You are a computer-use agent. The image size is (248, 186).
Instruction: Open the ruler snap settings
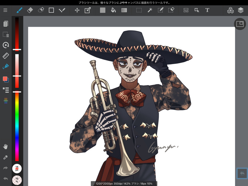[6, 56]
